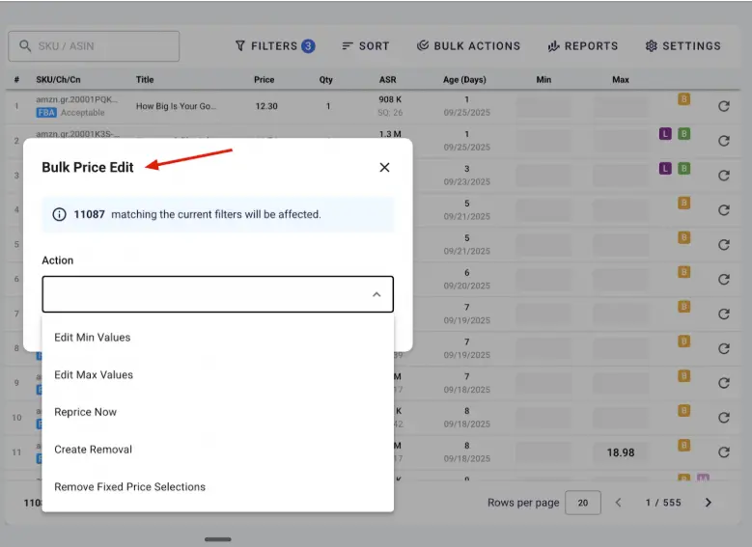Choose Remove Fixed Price Selections
The image size is (752, 547).
point(130,487)
